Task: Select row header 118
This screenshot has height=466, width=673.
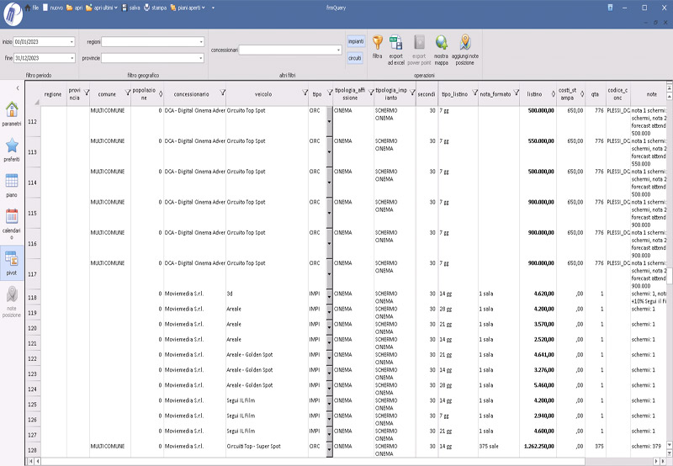Action: coord(33,298)
